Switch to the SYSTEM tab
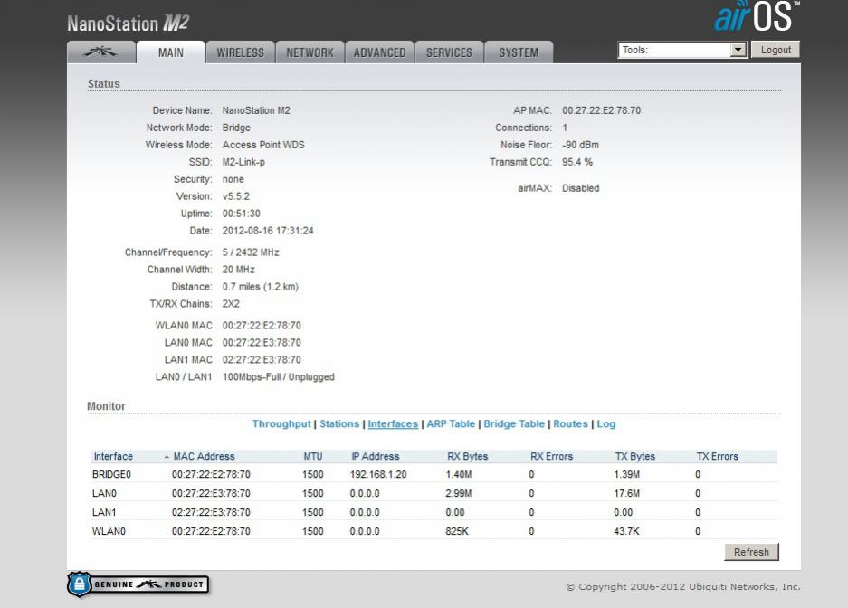Image resolution: width=848 pixels, height=608 pixels. tap(519, 52)
